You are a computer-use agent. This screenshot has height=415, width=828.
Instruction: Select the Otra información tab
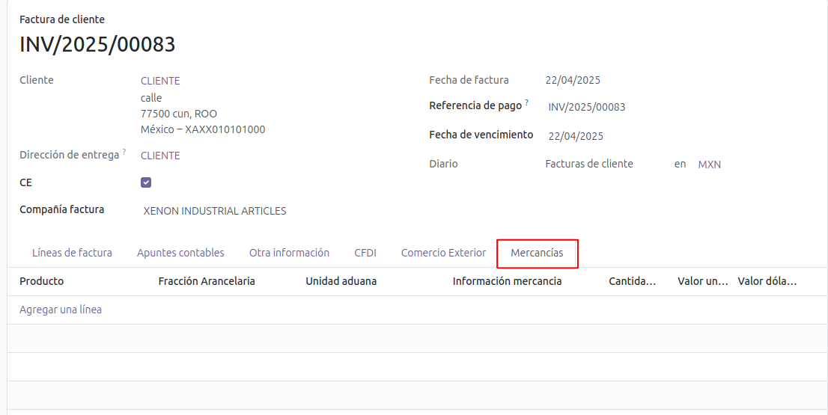[x=289, y=253]
